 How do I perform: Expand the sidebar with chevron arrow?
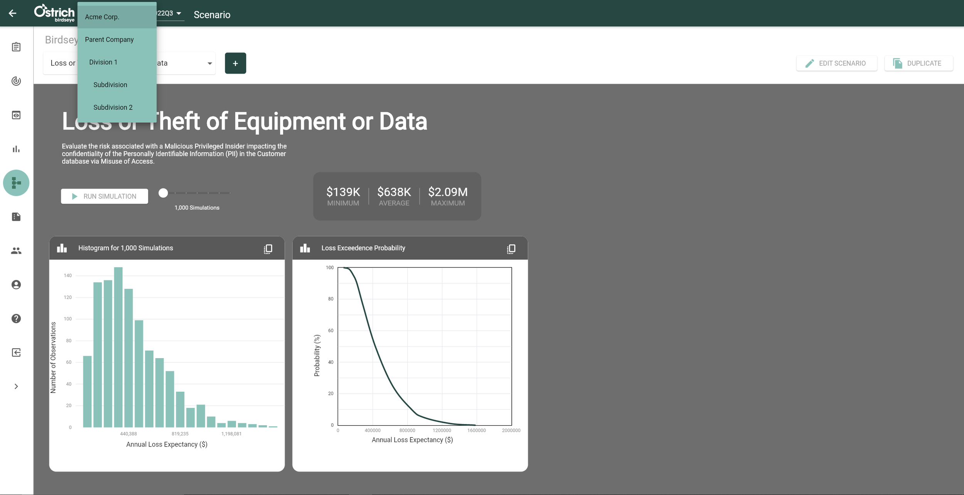16,386
